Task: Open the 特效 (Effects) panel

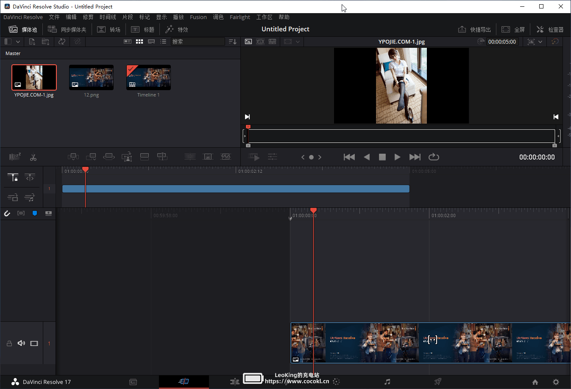Action: tap(176, 29)
